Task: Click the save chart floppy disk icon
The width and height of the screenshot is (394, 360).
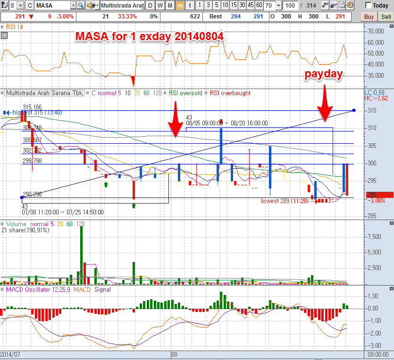Action: [342, 5]
